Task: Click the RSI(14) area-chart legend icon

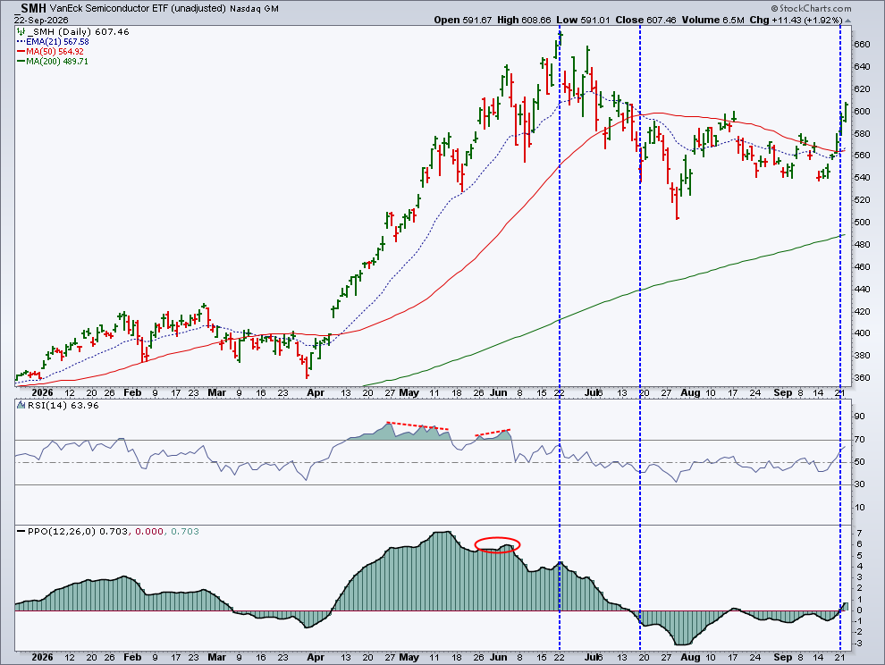Action: [x=21, y=405]
